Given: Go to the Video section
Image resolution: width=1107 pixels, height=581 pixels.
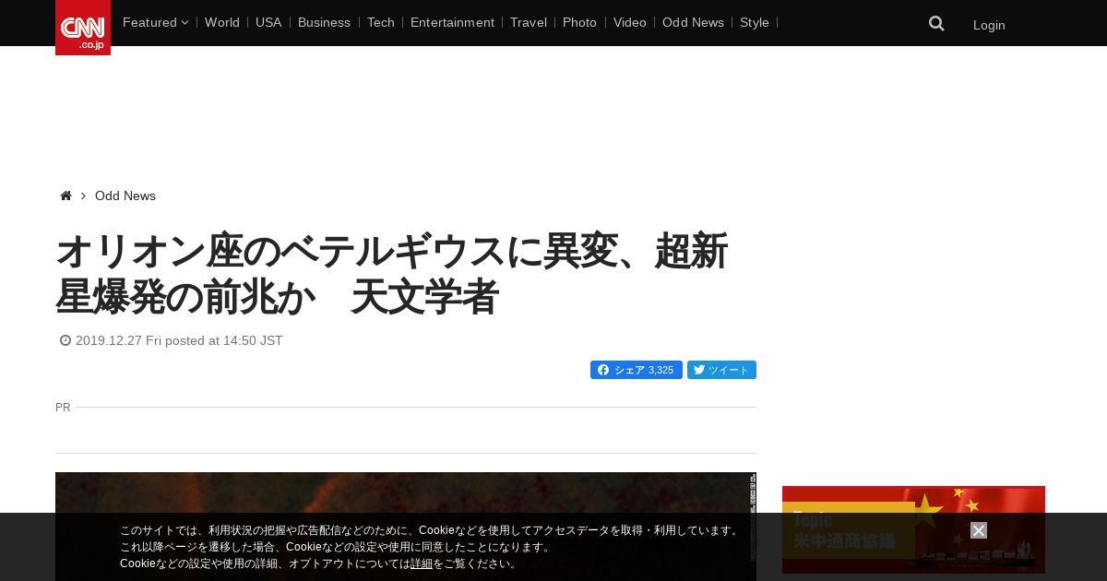Looking at the screenshot, I should [x=630, y=22].
